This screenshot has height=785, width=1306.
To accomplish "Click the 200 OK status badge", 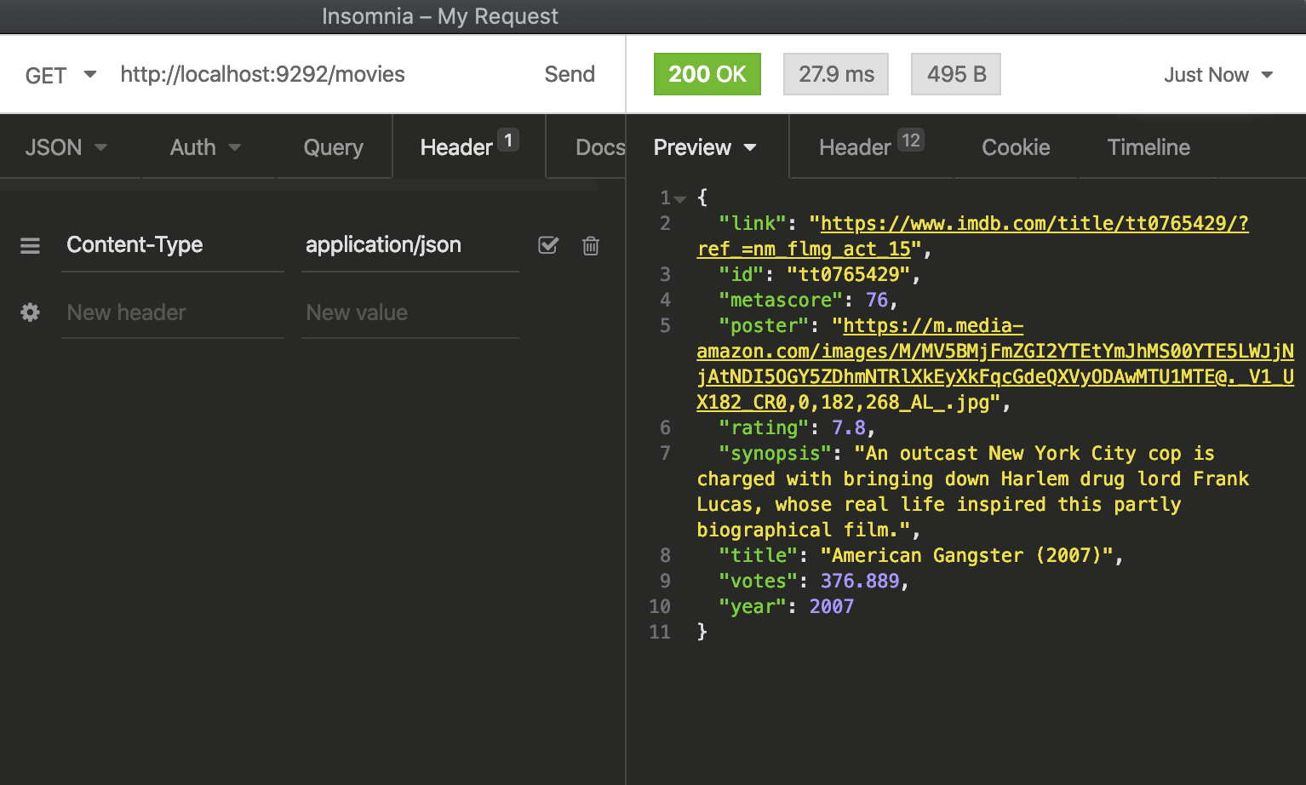I will pos(707,74).
